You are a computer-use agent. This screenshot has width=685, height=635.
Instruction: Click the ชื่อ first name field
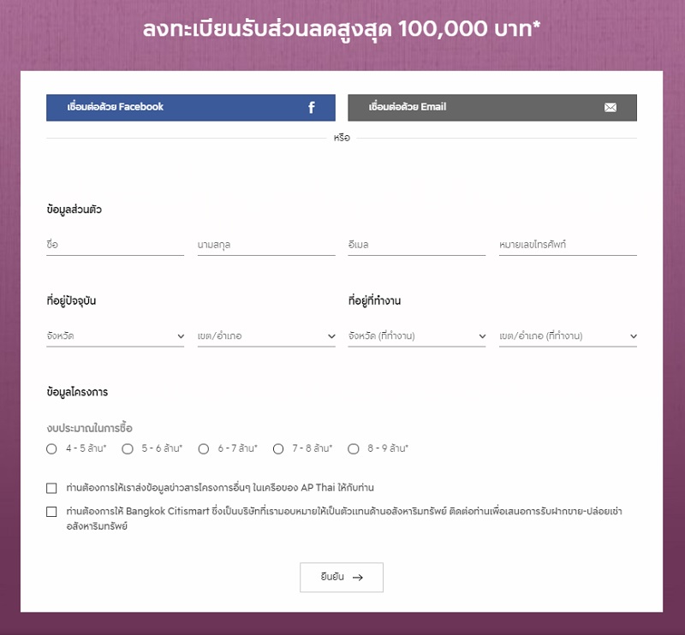tap(116, 245)
